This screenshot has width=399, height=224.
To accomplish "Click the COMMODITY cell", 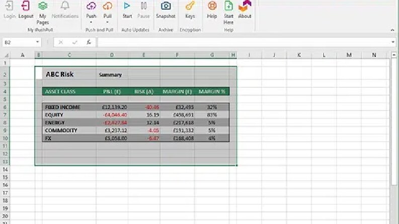I will 69,131.
